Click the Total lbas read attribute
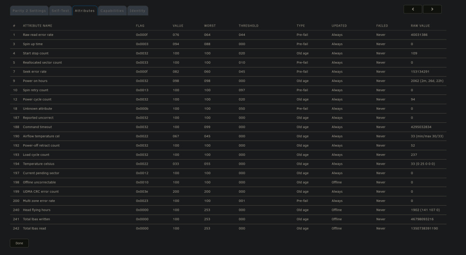Viewport: 466px width, 255px height. click(x=34, y=228)
